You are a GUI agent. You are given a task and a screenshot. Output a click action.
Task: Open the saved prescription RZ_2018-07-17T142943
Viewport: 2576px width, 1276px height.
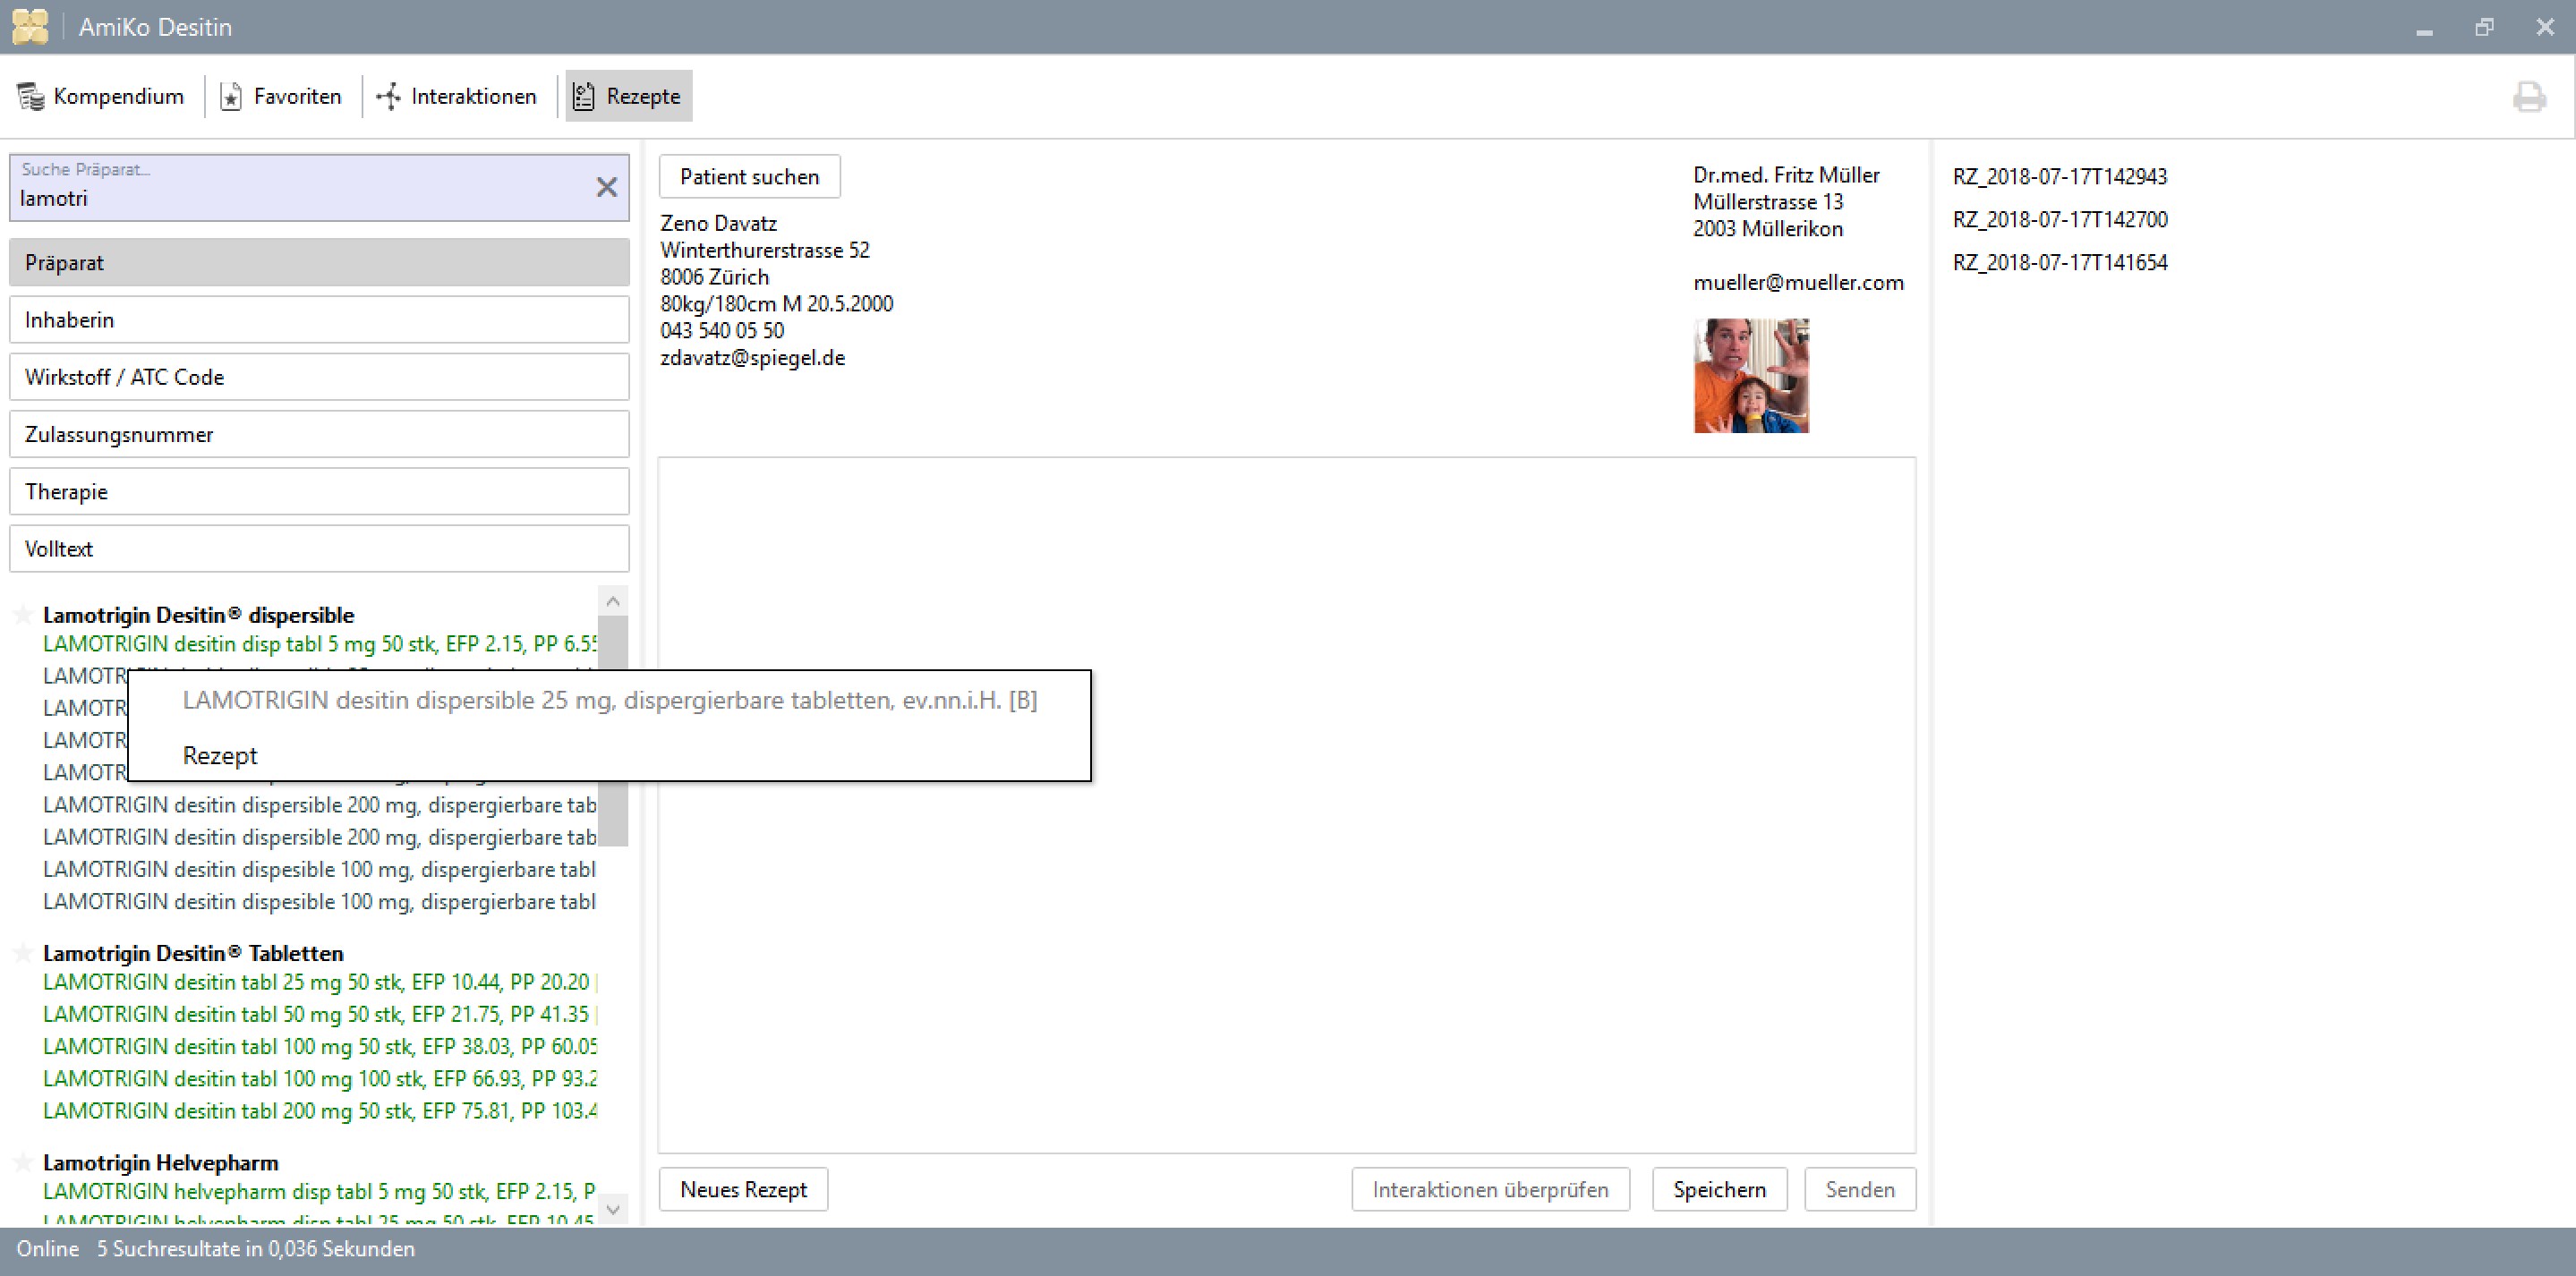point(2060,176)
